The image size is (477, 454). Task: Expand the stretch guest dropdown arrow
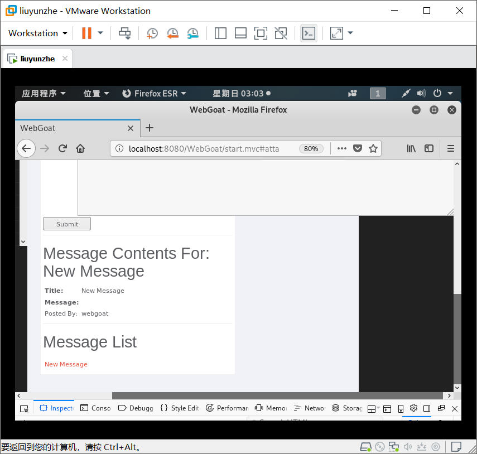pyautogui.click(x=350, y=33)
